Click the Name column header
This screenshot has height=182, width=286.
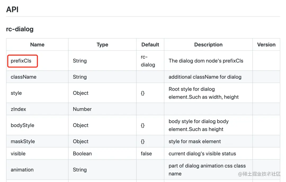(x=37, y=45)
